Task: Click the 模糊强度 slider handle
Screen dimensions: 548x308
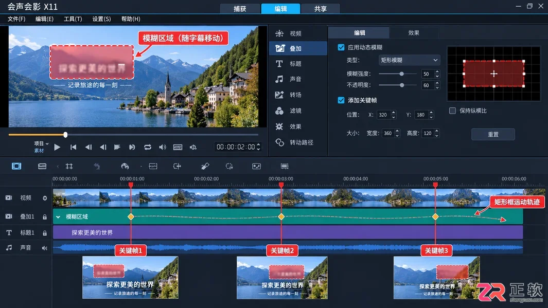Action: pyautogui.click(x=401, y=74)
